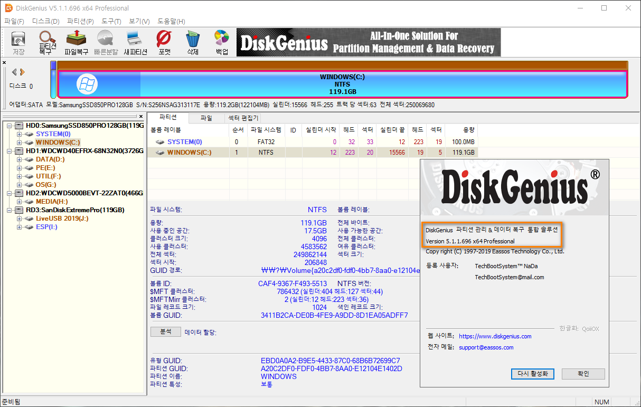Image resolution: width=641 pixels, height=407 pixels.
Task: Click the support@eassos.com email link
Action: 486,347
